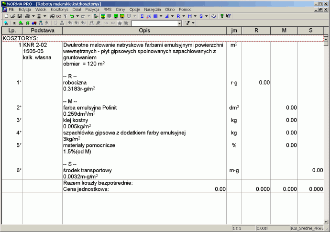Expand the filter funnel dropdown arrow
Screen dimensions: 330x232
(x=194, y=23)
